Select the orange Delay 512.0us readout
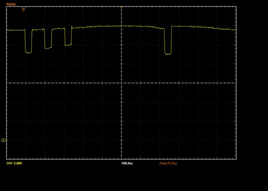 (x=168, y=163)
